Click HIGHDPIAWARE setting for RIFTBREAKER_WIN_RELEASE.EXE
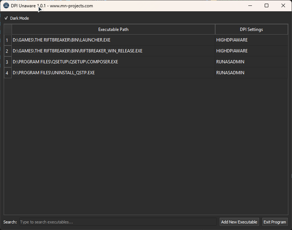The width and height of the screenshot is (292, 230). 251,51
